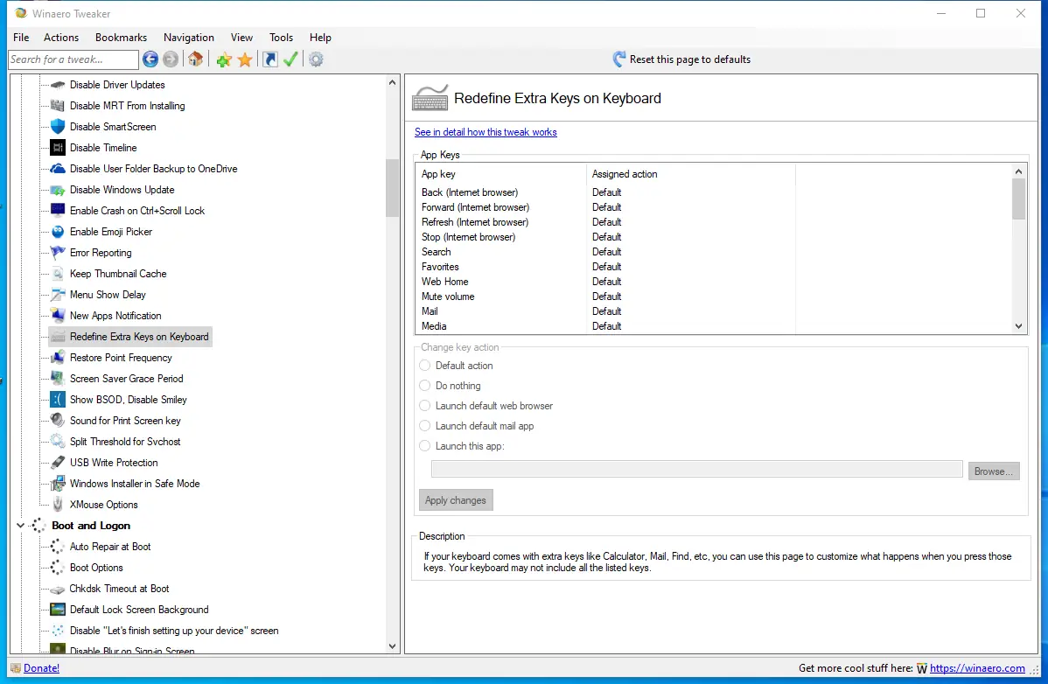The image size is (1048, 684).
Task: Select the Default action radio button
Action: click(424, 366)
